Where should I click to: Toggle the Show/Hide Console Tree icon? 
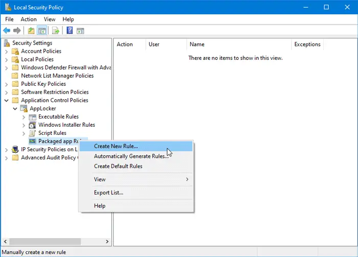[x=42, y=31]
